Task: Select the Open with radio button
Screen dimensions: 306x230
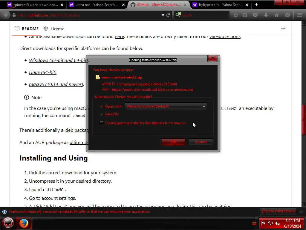Action: (x=102, y=106)
